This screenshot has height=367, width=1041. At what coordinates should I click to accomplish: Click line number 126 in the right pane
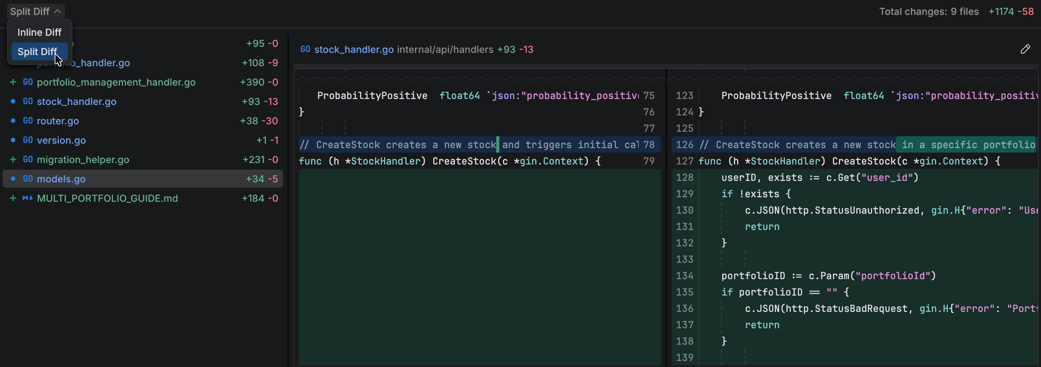click(684, 145)
